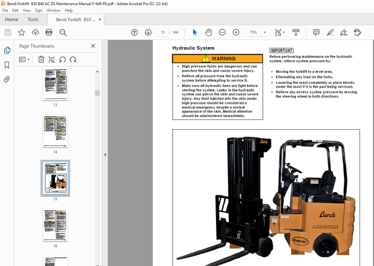Select page 14 thumbnail
Viewport: 374px width, 266px height.
click(x=55, y=131)
